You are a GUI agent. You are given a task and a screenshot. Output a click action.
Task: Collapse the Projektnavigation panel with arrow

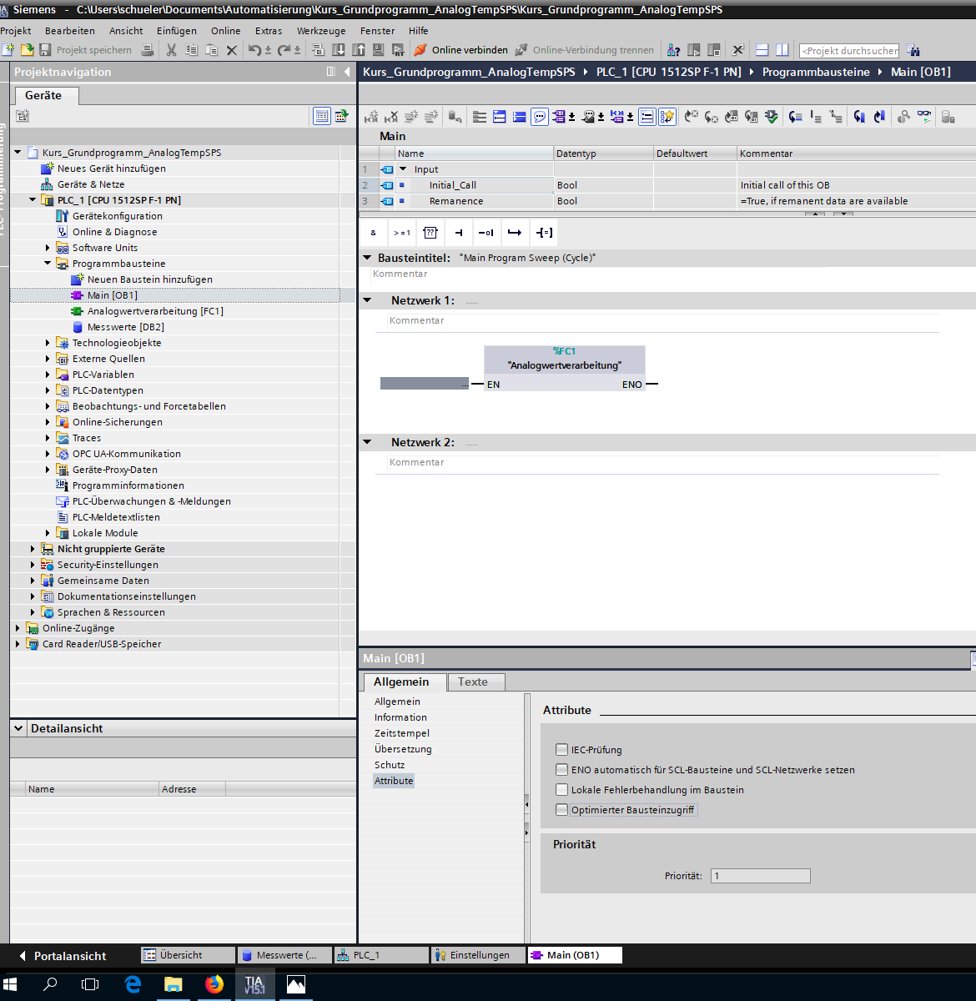tap(347, 72)
